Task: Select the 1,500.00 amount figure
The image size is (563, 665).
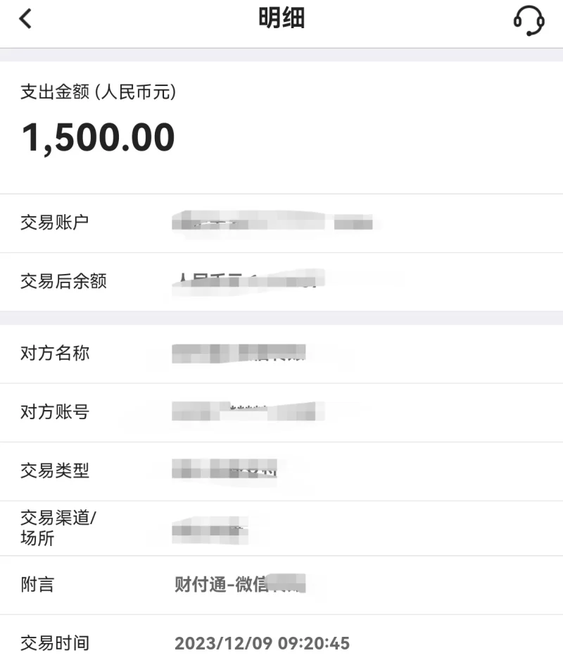Action: click(x=99, y=137)
